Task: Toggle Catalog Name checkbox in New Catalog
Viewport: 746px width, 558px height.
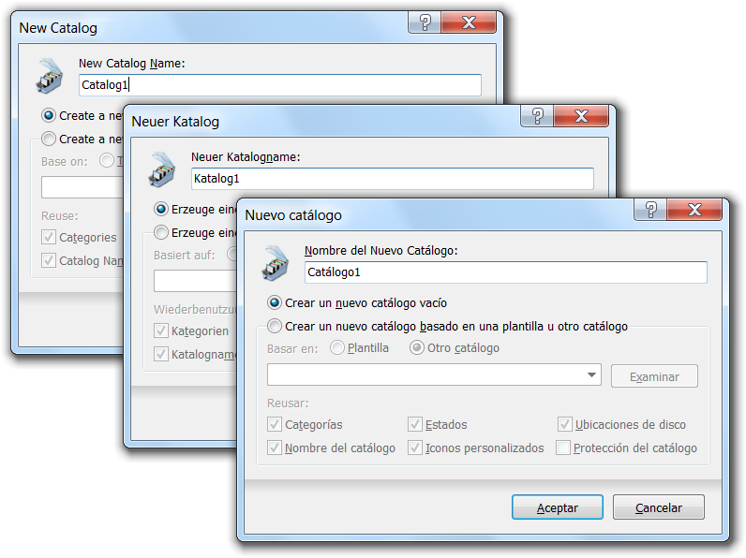Action: [49, 260]
